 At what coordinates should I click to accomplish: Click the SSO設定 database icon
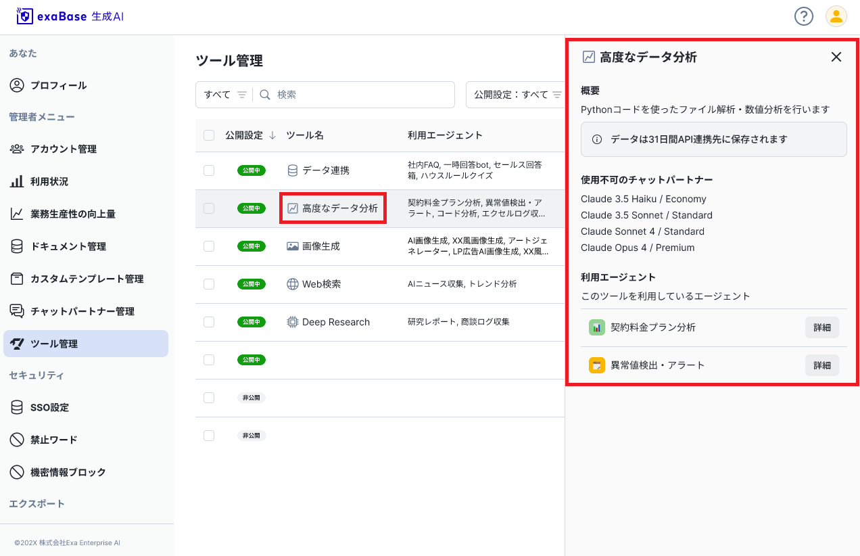(x=17, y=407)
